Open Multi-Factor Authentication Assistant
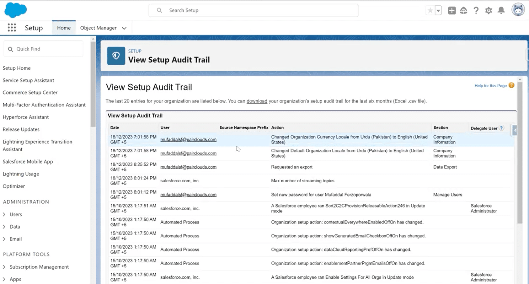Image resolution: width=529 pixels, height=284 pixels. click(44, 105)
